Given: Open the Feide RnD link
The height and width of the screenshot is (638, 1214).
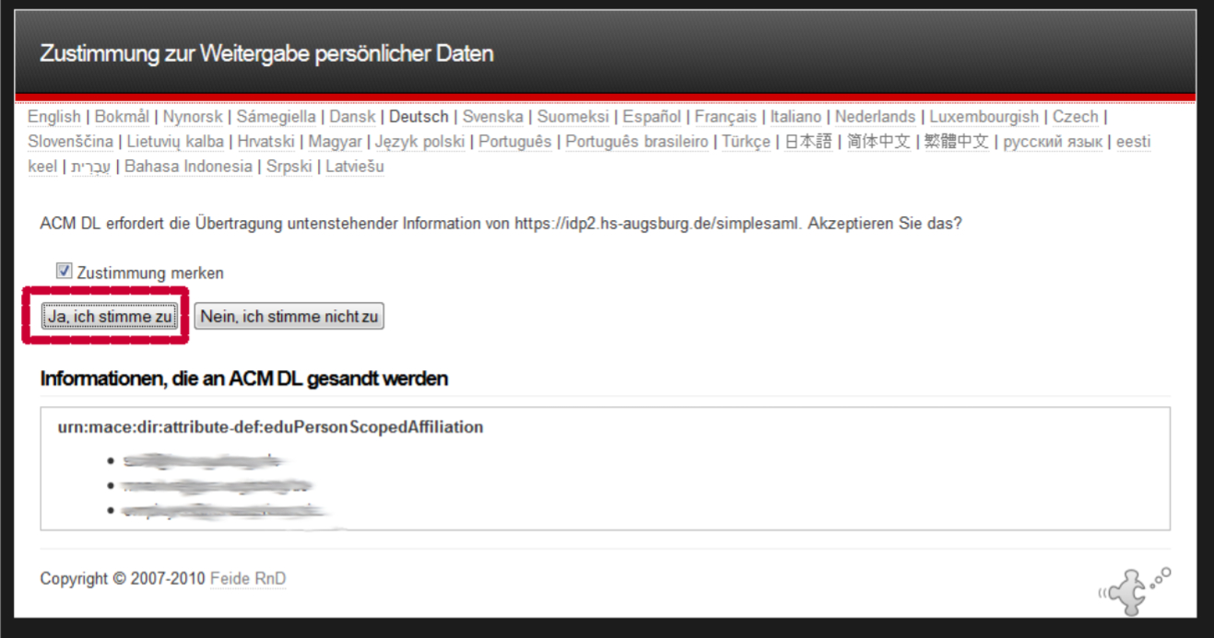Looking at the screenshot, I should click(x=248, y=579).
